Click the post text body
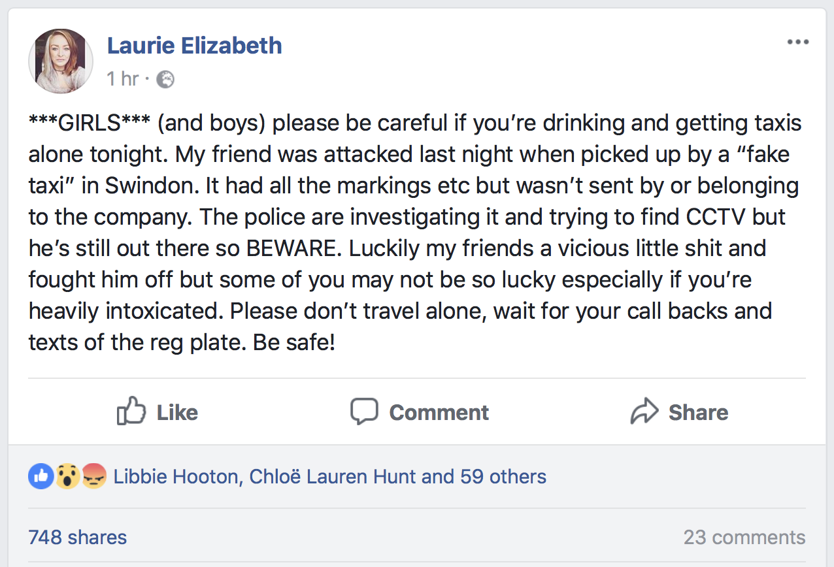Viewport: 834px width, 567px height. 416,232
